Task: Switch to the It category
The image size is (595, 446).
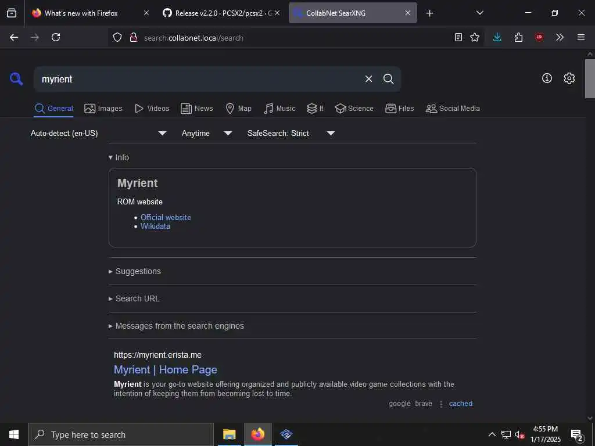Action: [x=315, y=109]
